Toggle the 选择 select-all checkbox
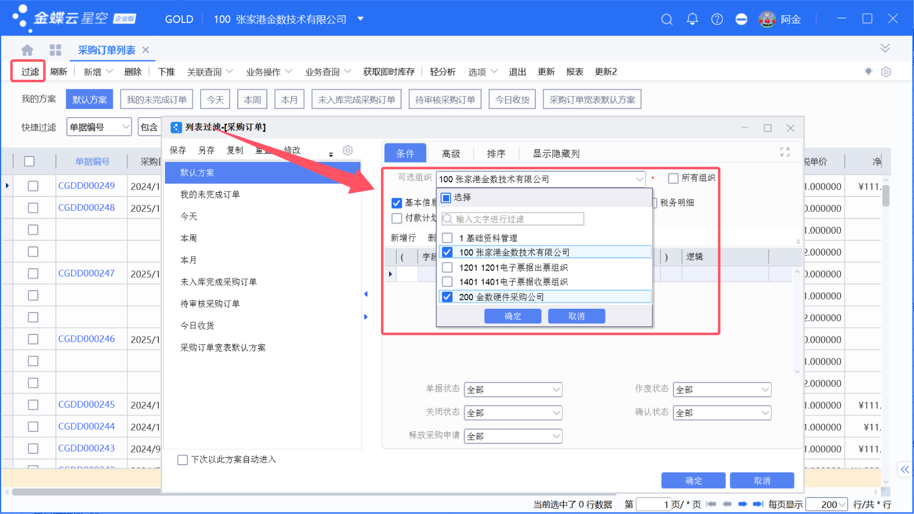Screen dimensions: 914x514 (446, 198)
